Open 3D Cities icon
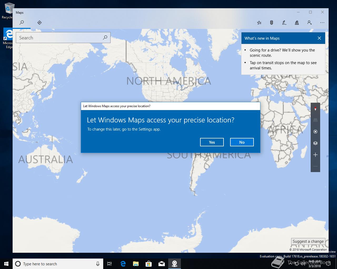The width and height of the screenshot is (337, 269). pos(297,23)
